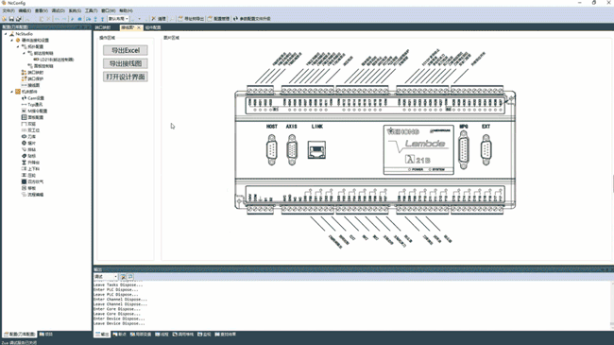Close the wiring diagram tab

point(139,27)
